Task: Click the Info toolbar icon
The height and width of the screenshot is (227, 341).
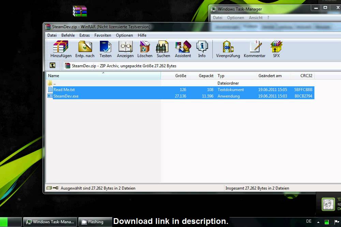Action: tap(202, 49)
